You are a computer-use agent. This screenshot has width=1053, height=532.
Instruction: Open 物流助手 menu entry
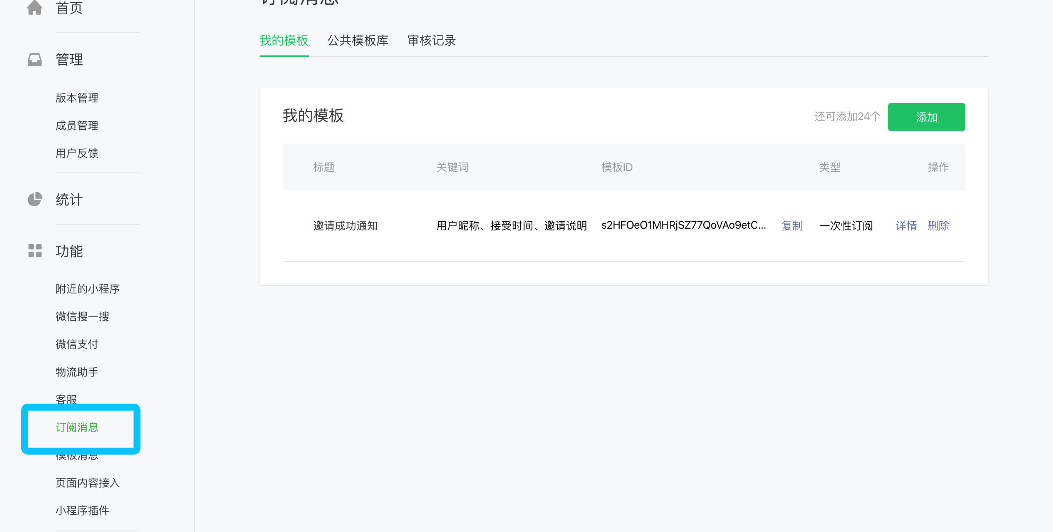(x=77, y=372)
